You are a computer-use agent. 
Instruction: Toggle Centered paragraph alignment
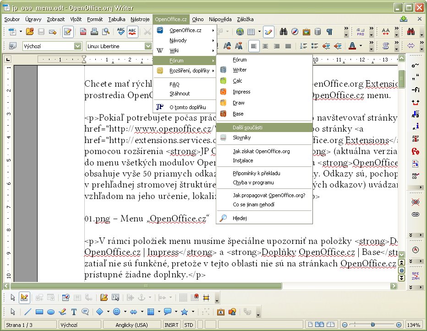click(x=265, y=46)
